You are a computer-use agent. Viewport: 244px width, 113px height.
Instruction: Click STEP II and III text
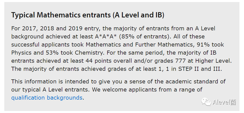coord(200,69)
